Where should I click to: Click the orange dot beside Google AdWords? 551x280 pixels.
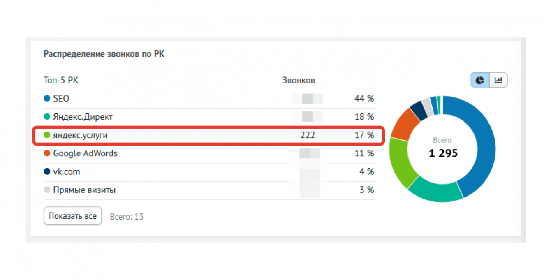[47, 153]
